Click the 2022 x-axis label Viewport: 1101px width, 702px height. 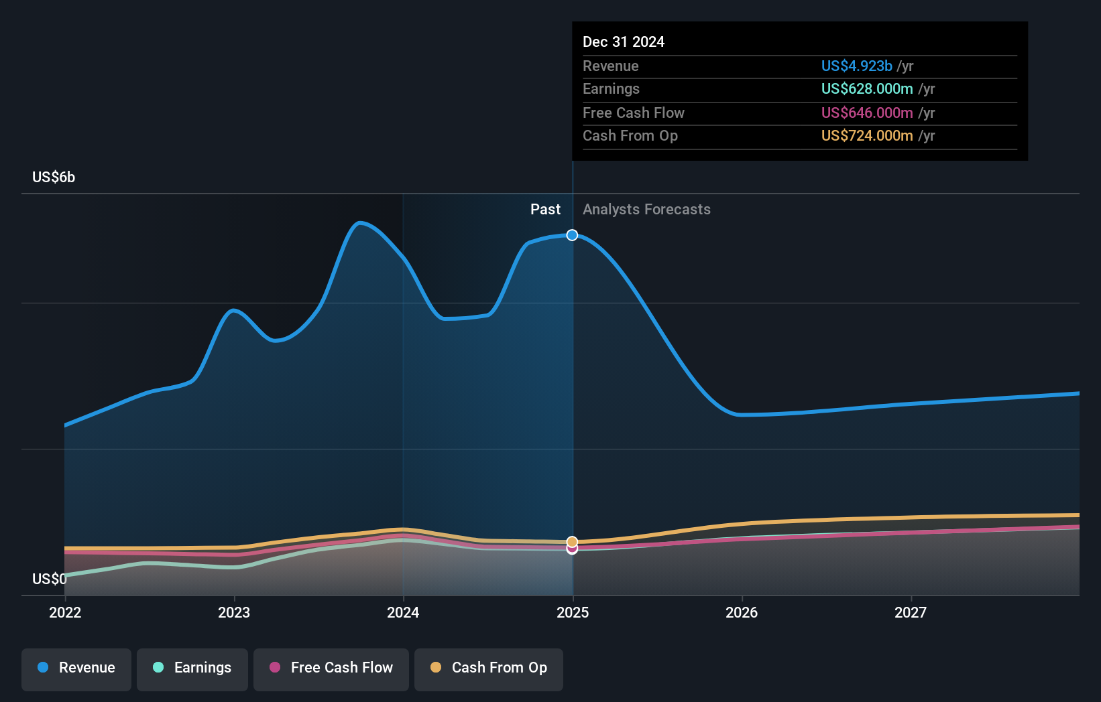tap(65, 612)
